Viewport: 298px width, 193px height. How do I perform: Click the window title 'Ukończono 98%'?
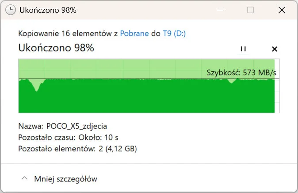coord(48,10)
